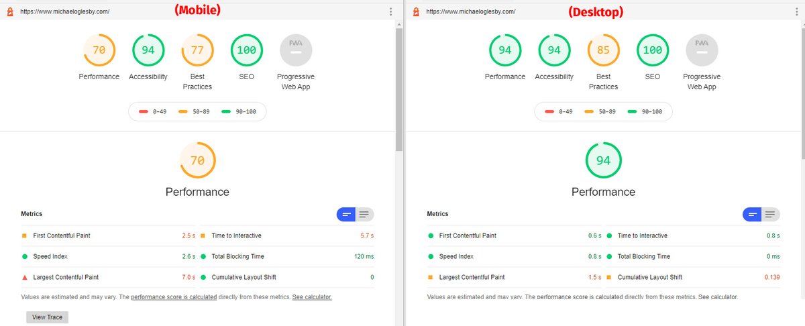Click the large Desktop Performance 94 gauge
Viewport: 805px width, 326px height.
603,161
